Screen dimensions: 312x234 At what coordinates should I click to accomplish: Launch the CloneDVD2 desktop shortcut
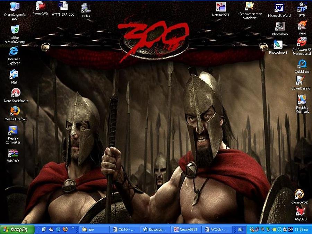coord(299,197)
